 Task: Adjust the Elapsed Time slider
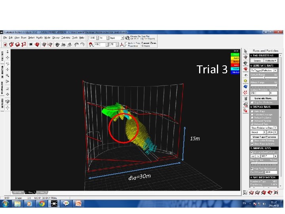[264, 163]
